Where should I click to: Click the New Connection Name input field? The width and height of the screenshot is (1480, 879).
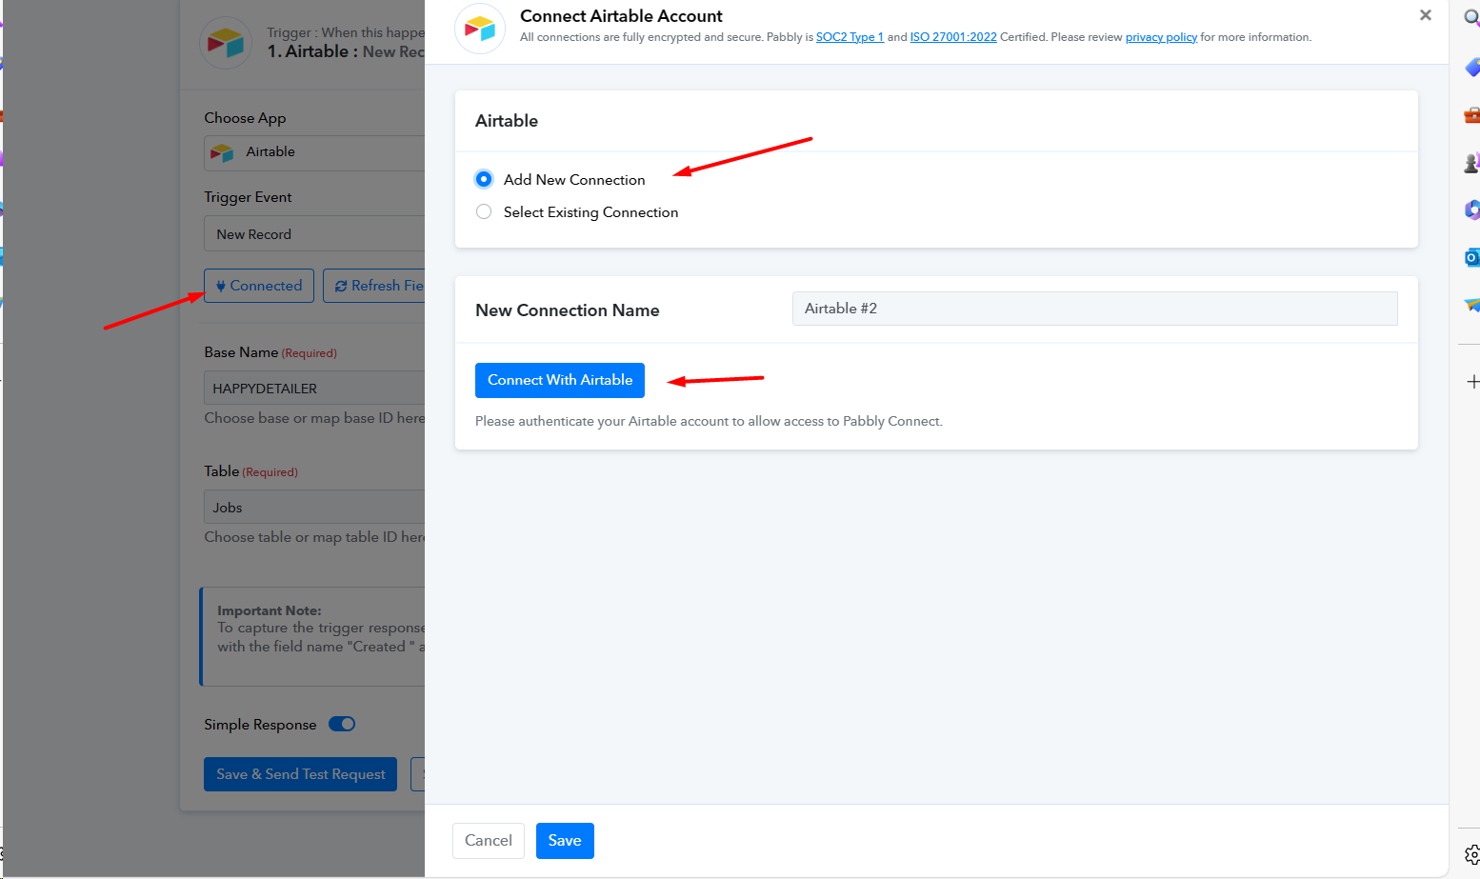pyautogui.click(x=1095, y=309)
